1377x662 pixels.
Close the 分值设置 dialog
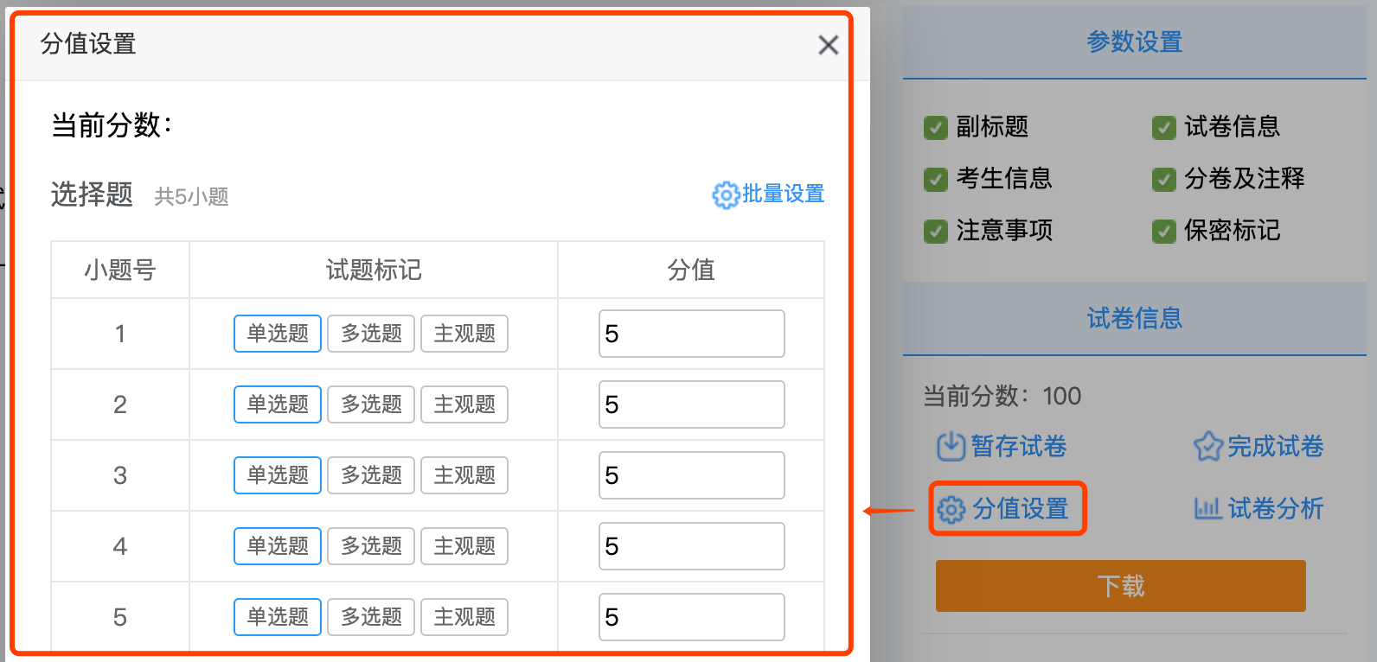828,45
